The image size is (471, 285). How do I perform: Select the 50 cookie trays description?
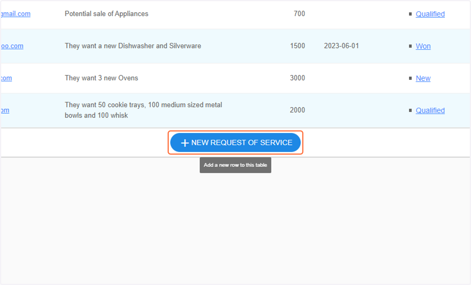pyautogui.click(x=143, y=110)
